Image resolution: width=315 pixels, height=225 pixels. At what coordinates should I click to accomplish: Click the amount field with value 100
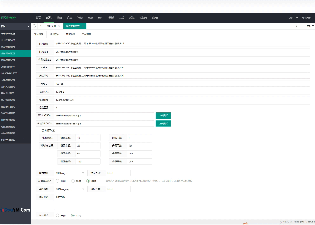[88, 162]
